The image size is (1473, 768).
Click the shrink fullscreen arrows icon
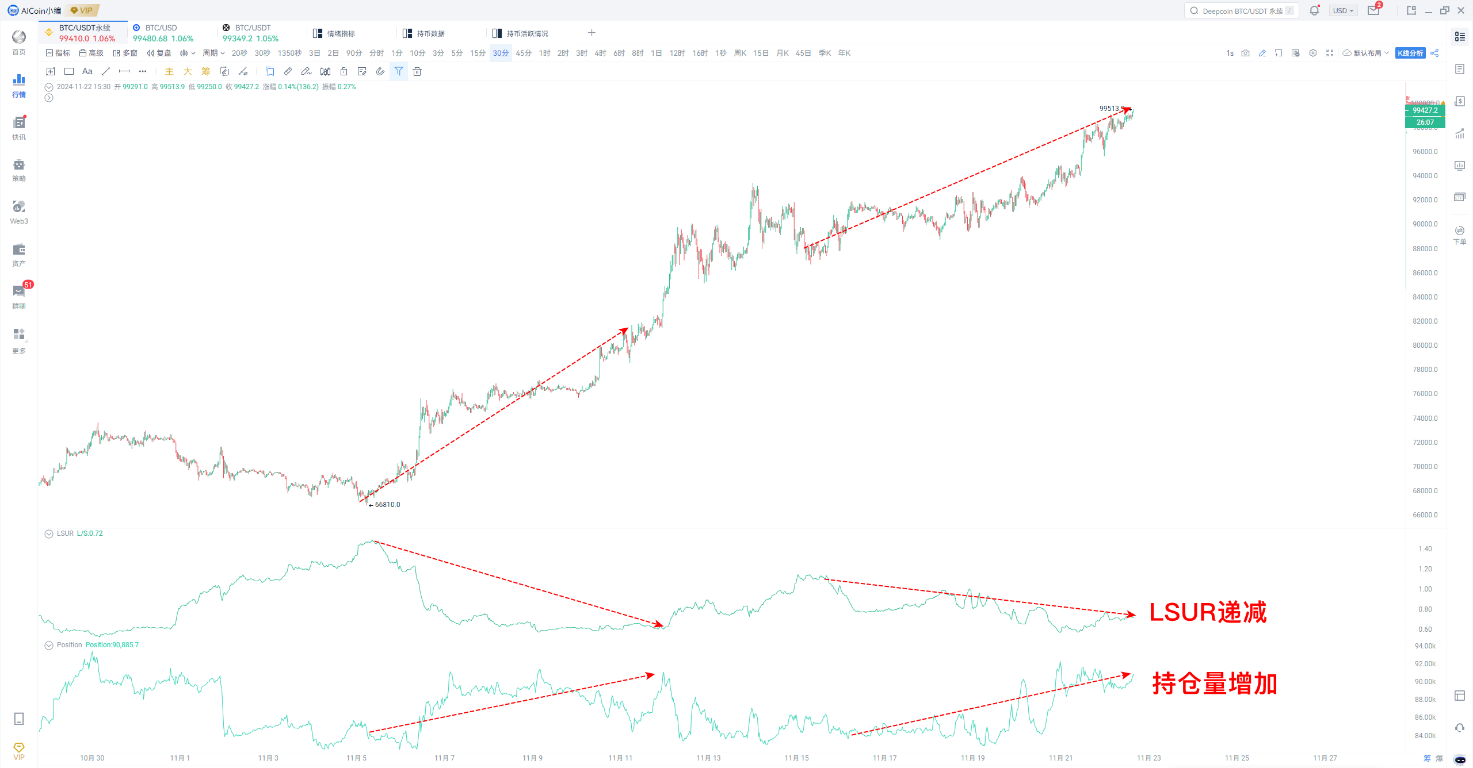pyautogui.click(x=1330, y=53)
